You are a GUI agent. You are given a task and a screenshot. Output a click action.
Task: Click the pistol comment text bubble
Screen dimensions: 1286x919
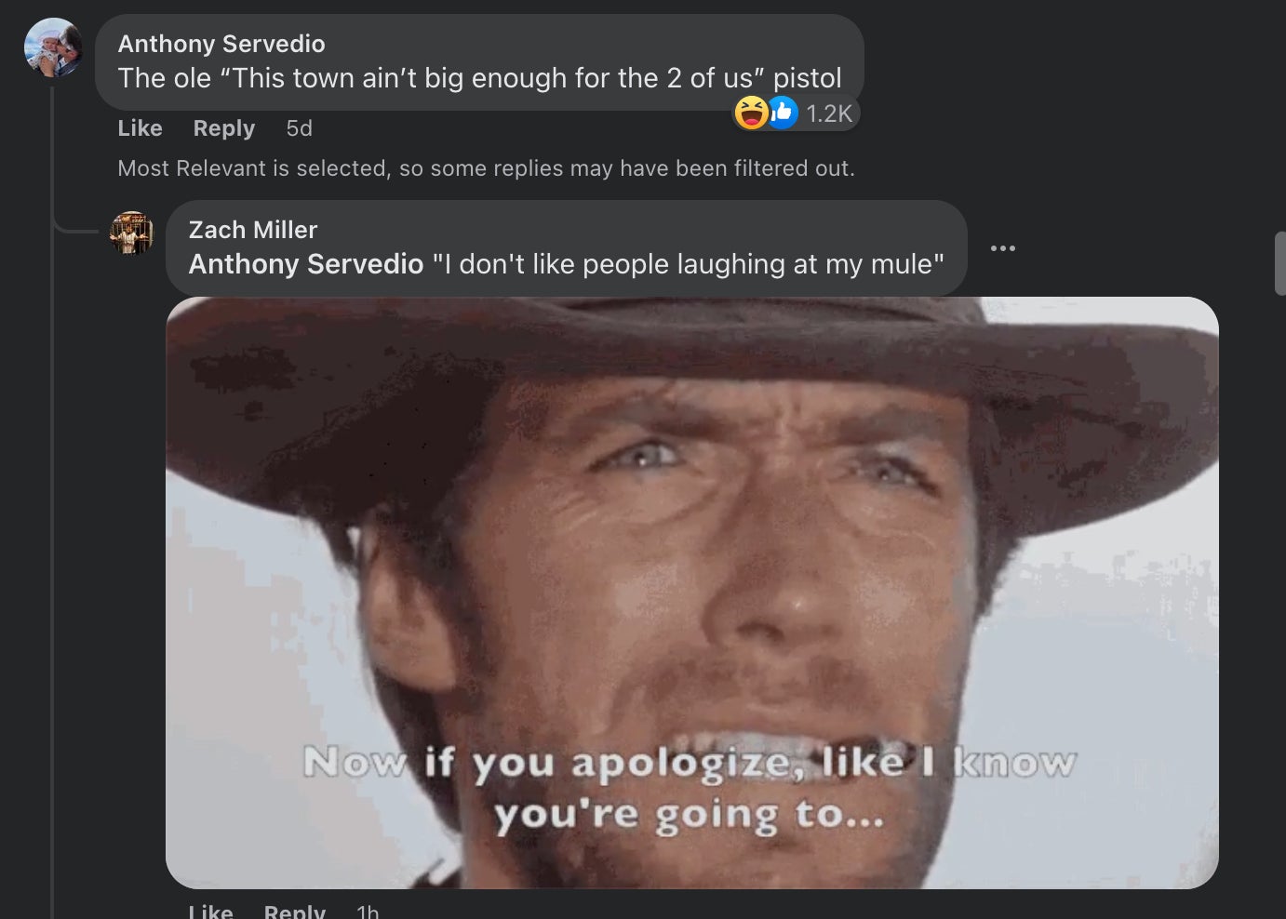click(480, 62)
